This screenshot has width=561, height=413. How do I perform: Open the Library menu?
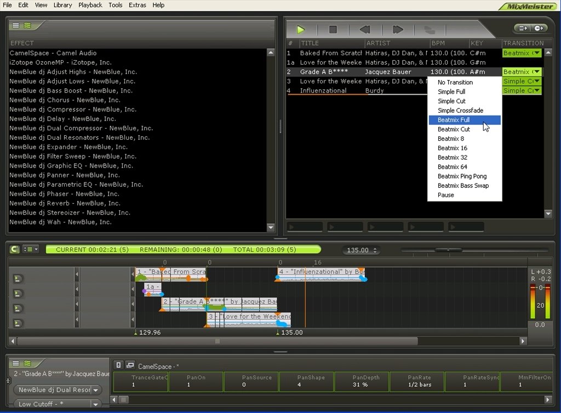click(x=62, y=5)
